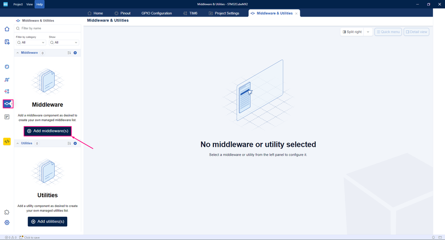Open the puzzle-piece extensions icon
This screenshot has height=240, width=445.
click(7, 212)
